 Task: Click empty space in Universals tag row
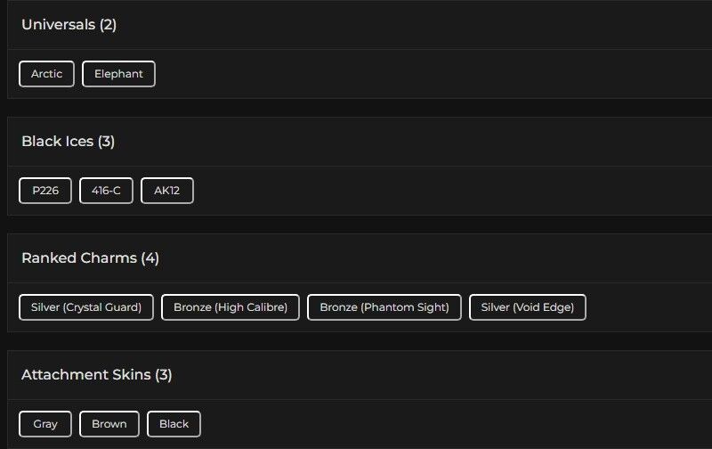pyautogui.click(x=427, y=74)
